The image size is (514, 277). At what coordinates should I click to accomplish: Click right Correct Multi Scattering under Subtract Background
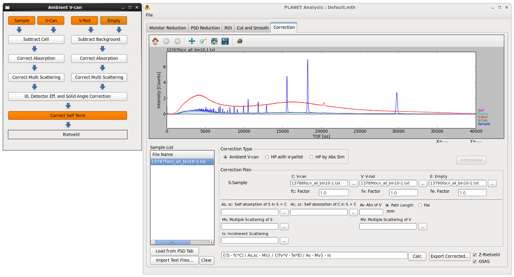99,77
